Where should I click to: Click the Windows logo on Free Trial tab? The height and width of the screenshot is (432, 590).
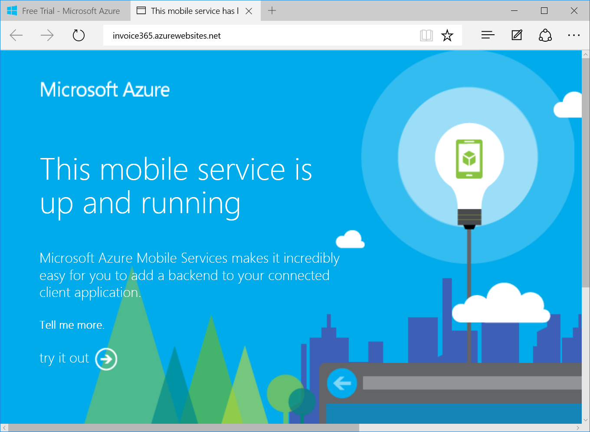point(12,11)
